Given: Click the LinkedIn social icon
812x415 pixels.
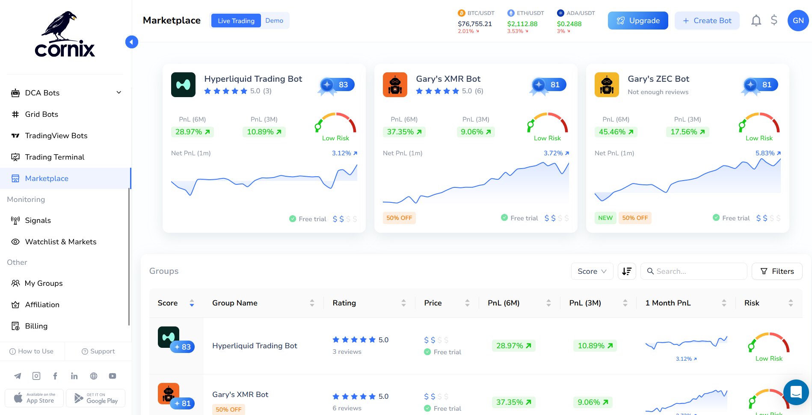Looking at the screenshot, I should pyautogui.click(x=74, y=376).
